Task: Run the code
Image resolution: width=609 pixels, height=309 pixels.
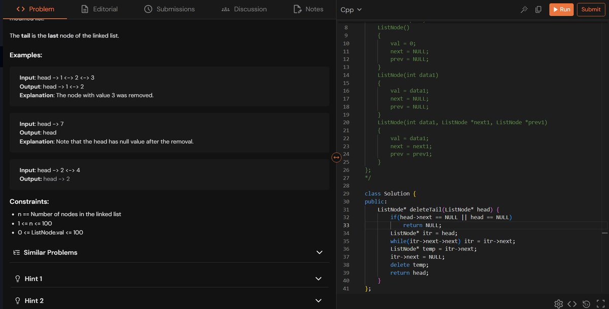Action: pos(562,10)
